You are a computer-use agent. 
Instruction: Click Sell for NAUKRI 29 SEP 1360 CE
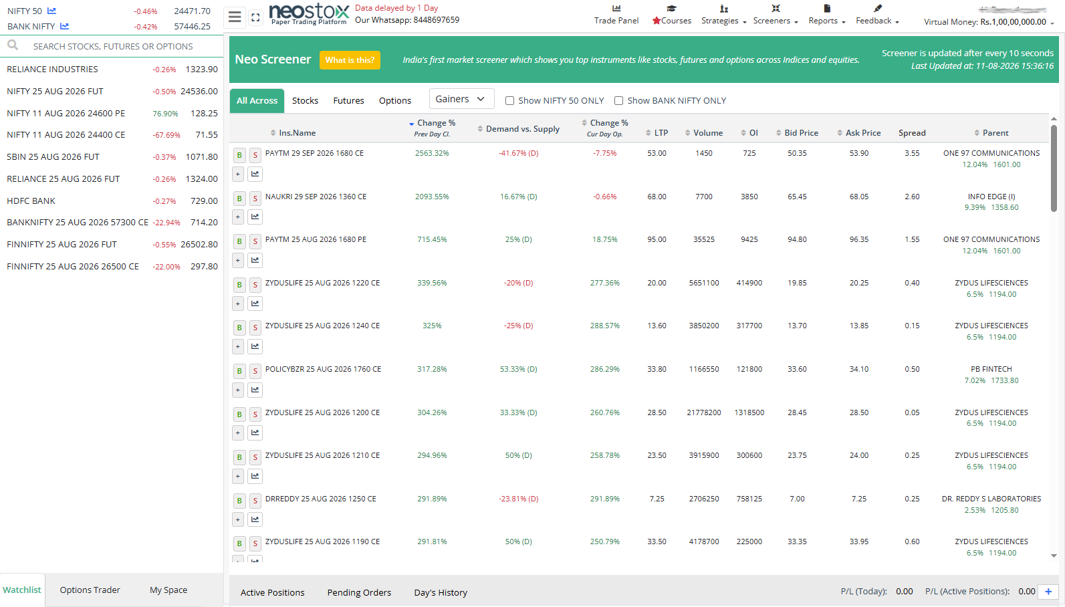(x=255, y=199)
